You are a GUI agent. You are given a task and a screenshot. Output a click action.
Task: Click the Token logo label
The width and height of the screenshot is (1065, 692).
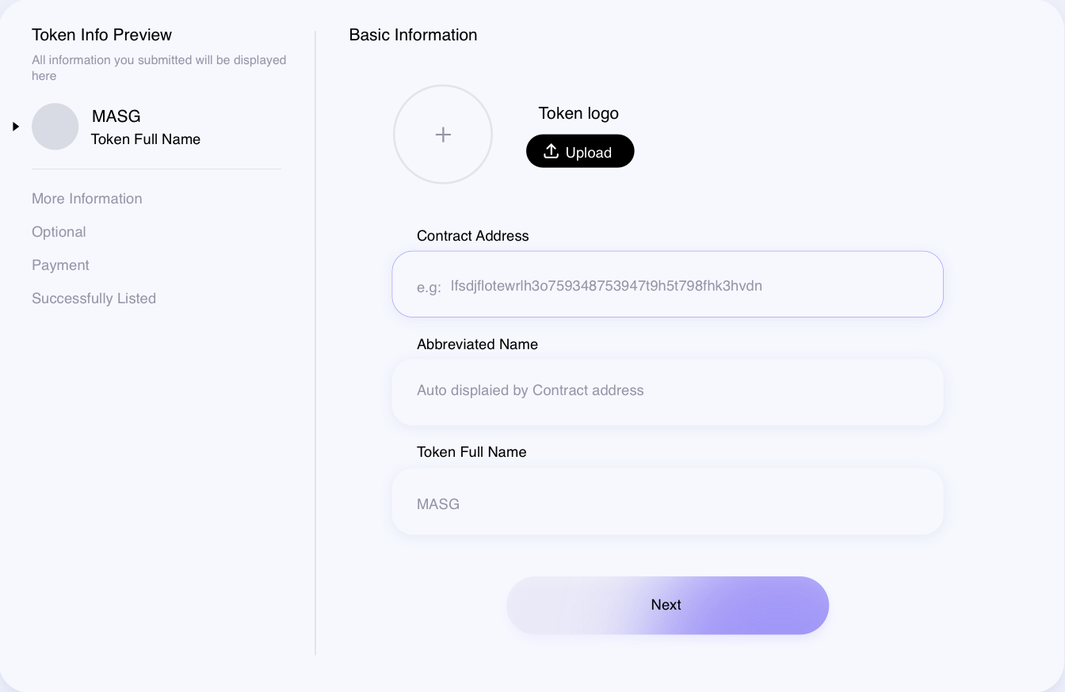(x=578, y=113)
